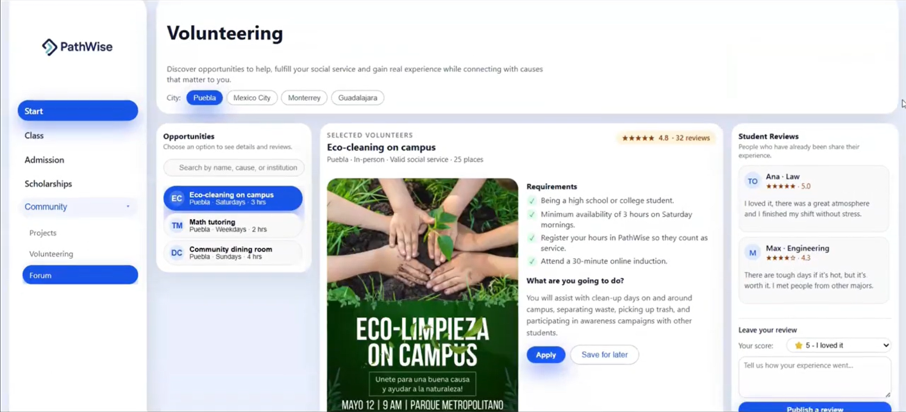Viewport: 906px width, 412px height.
Task: Open Volunteering in the Community submenu
Action: tap(51, 254)
